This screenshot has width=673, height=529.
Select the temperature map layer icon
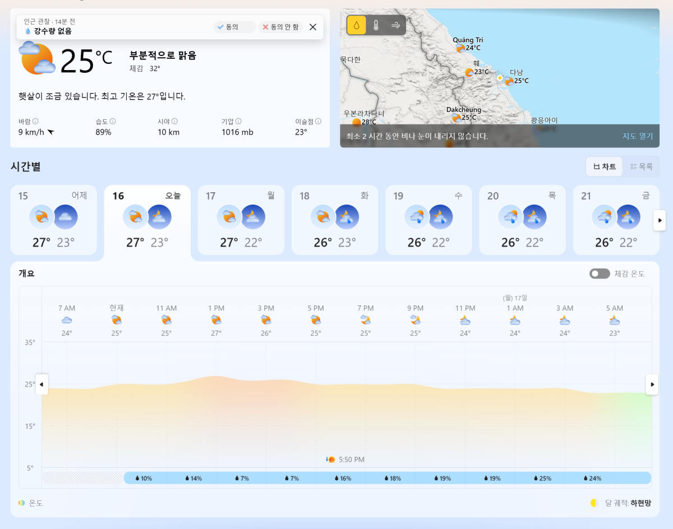point(376,25)
